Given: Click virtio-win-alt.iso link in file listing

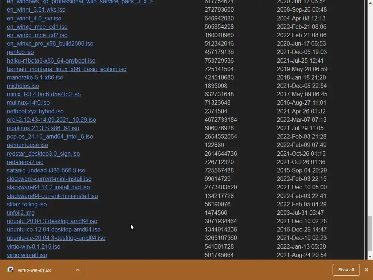Looking at the screenshot, I should (x=27, y=255).
